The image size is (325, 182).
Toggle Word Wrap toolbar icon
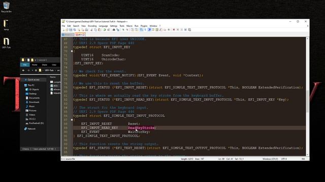[141, 30]
